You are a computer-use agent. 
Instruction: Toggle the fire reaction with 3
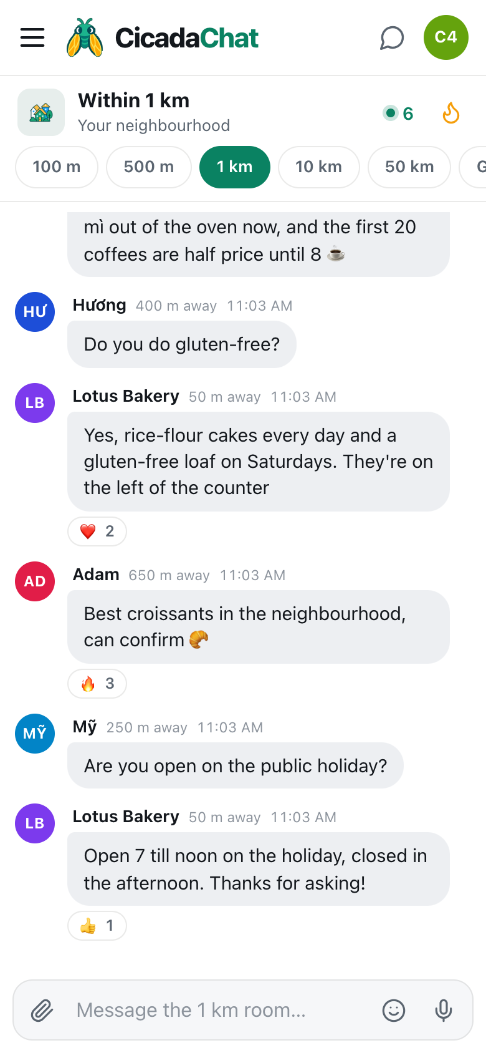[x=97, y=684]
